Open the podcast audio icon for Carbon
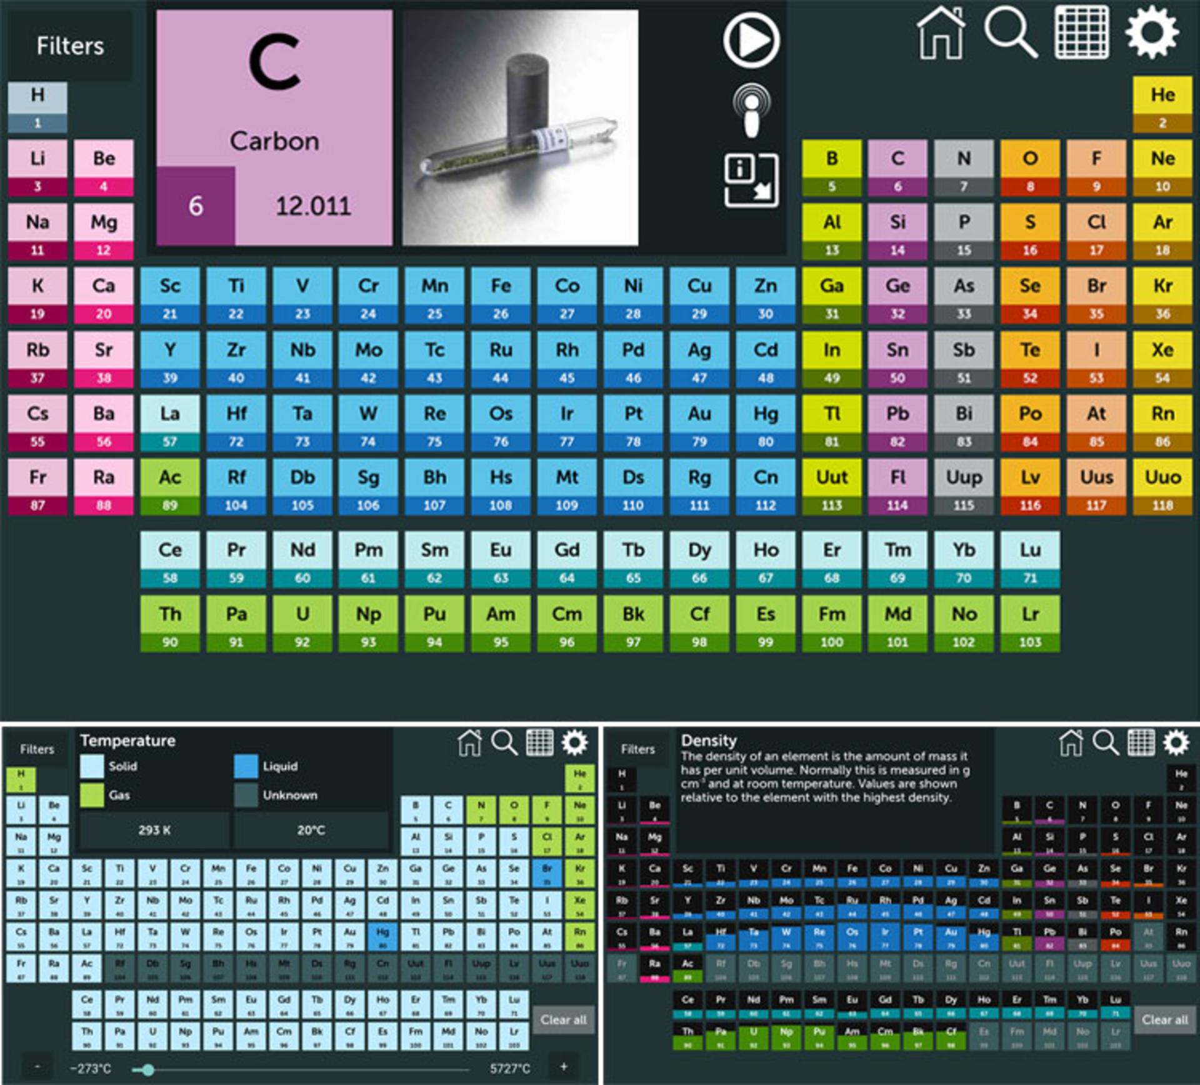This screenshot has width=1200, height=1085. [752, 111]
